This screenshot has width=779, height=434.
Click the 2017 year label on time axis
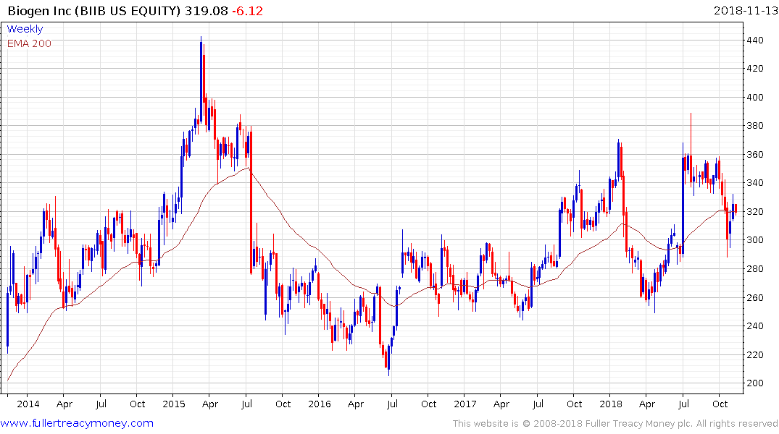tap(465, 404)
